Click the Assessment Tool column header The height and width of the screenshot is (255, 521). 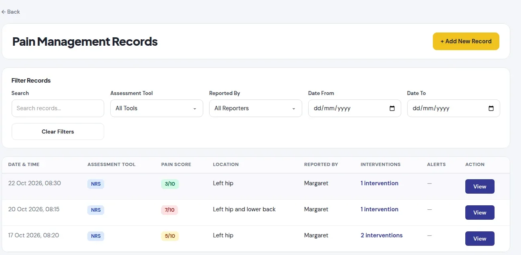[x=111, y=164]
